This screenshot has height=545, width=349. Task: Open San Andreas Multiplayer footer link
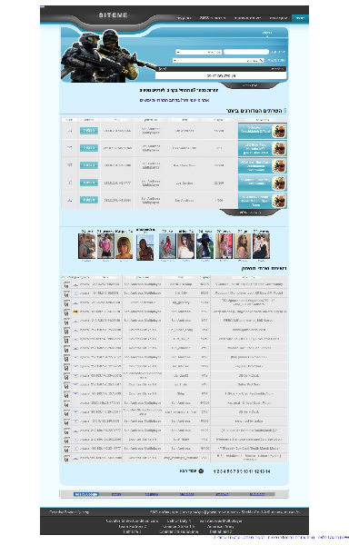coord(220,521)
